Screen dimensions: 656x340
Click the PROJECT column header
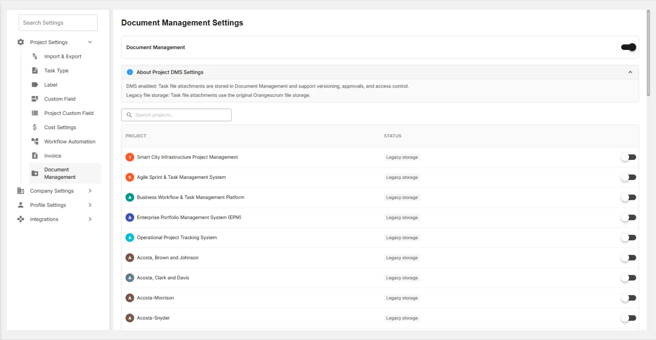136,136
